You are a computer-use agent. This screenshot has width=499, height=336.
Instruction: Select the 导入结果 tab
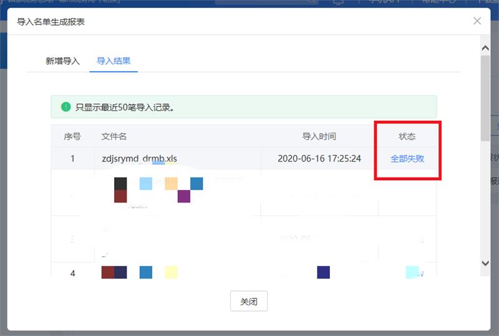113,61
